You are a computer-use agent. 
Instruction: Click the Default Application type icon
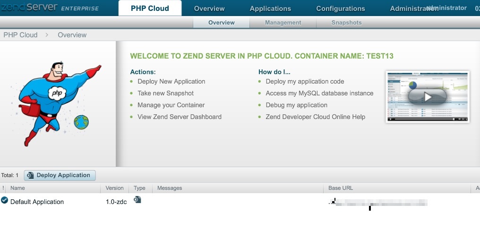[137, 200]
